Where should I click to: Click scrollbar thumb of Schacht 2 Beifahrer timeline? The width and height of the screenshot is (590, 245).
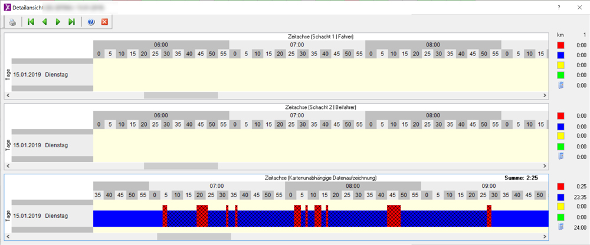pyautogui.click(x=181, y=166)
